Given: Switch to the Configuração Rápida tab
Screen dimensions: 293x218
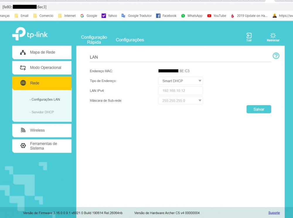Looking at the screenshot, I should (94, 40).
